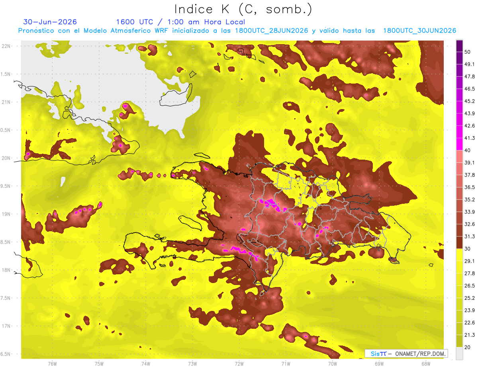Click longitude label "75W"
This screenshot has width=478, height=369.
99,363
